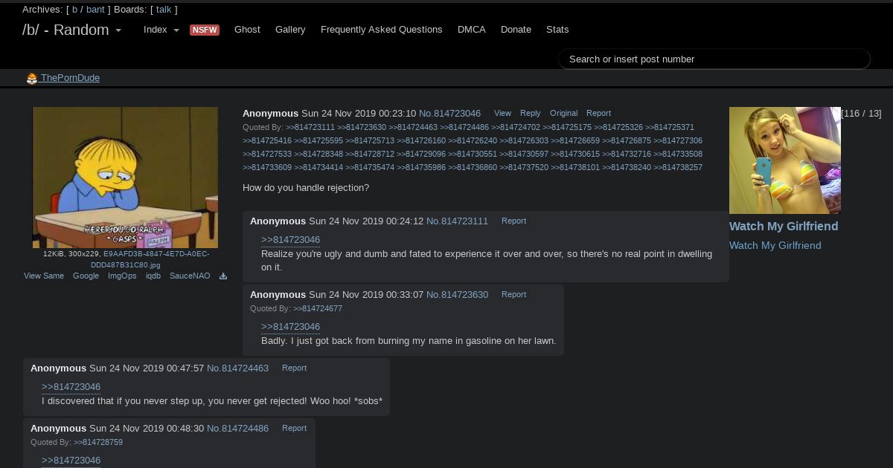The height and width of the screenshot is (468, 893).
Task: Expand the Index dropdown menu
Action: (x=161, y=30)
